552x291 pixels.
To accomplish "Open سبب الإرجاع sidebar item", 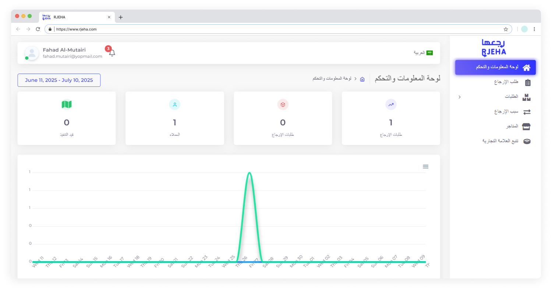I will [512, 112].
